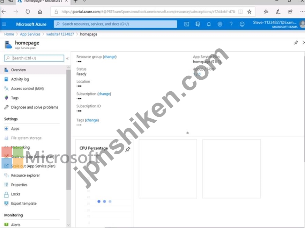Image resolution: width=305 pixels, height=228 pixels.
Task: Focus the Azure global search bar
Action: [116, 24]
